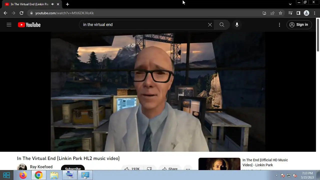The height and width of the screenshot is (180, 320).
Task: Open the taskbar computer keyboard app
Action: click(x=70, y=175)
